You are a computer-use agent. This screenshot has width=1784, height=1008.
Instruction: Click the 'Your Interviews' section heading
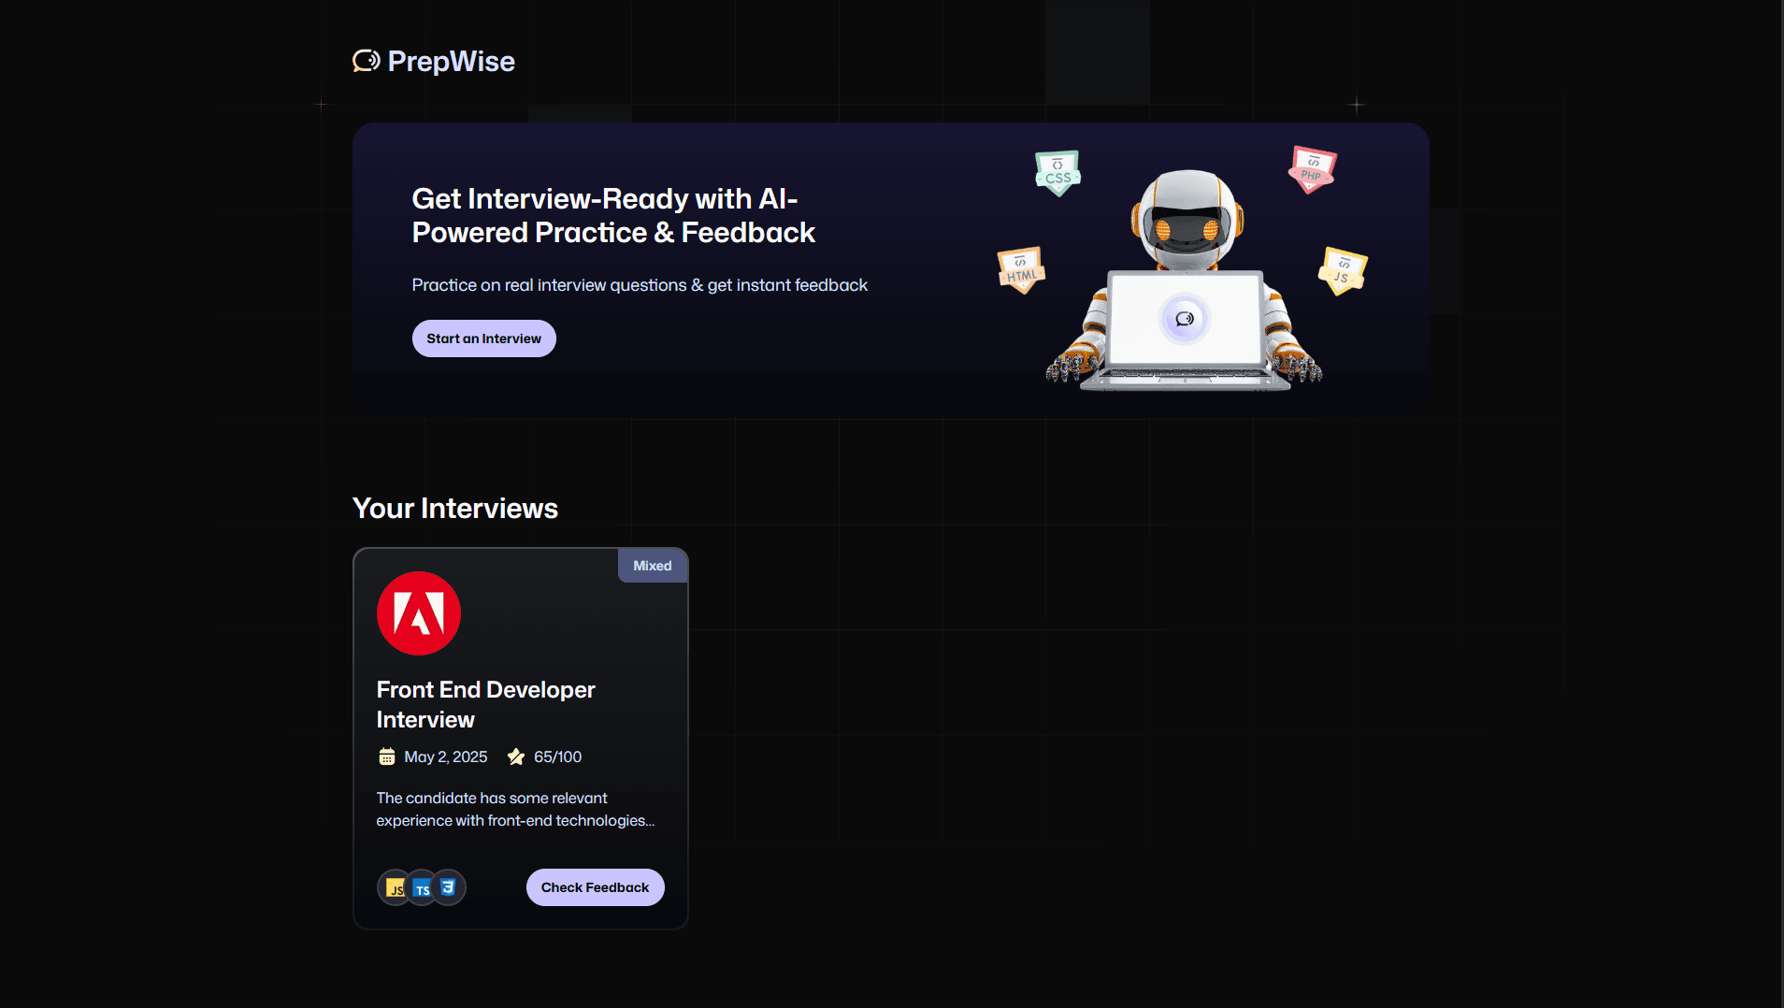[455, 508]
